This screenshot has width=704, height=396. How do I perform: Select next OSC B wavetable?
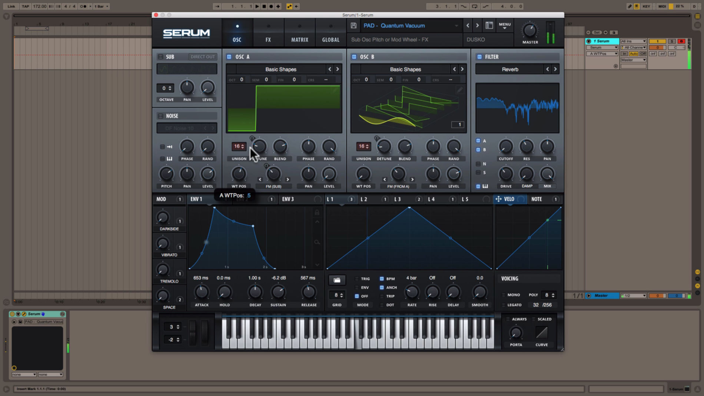(462, 69)
